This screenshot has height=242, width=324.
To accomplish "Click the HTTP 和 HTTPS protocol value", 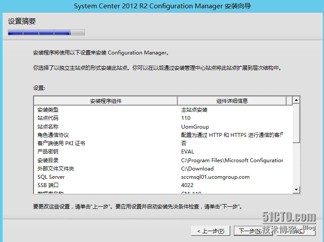I will (x=232, y=135).
